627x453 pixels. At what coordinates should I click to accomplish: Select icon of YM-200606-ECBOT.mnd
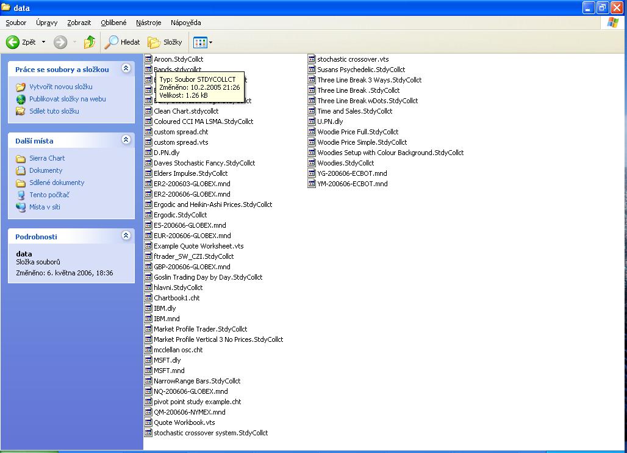tap(312, 184)
